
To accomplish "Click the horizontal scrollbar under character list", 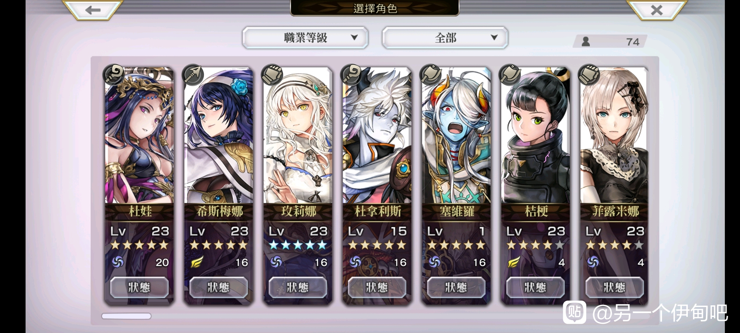I will [126, 316].
